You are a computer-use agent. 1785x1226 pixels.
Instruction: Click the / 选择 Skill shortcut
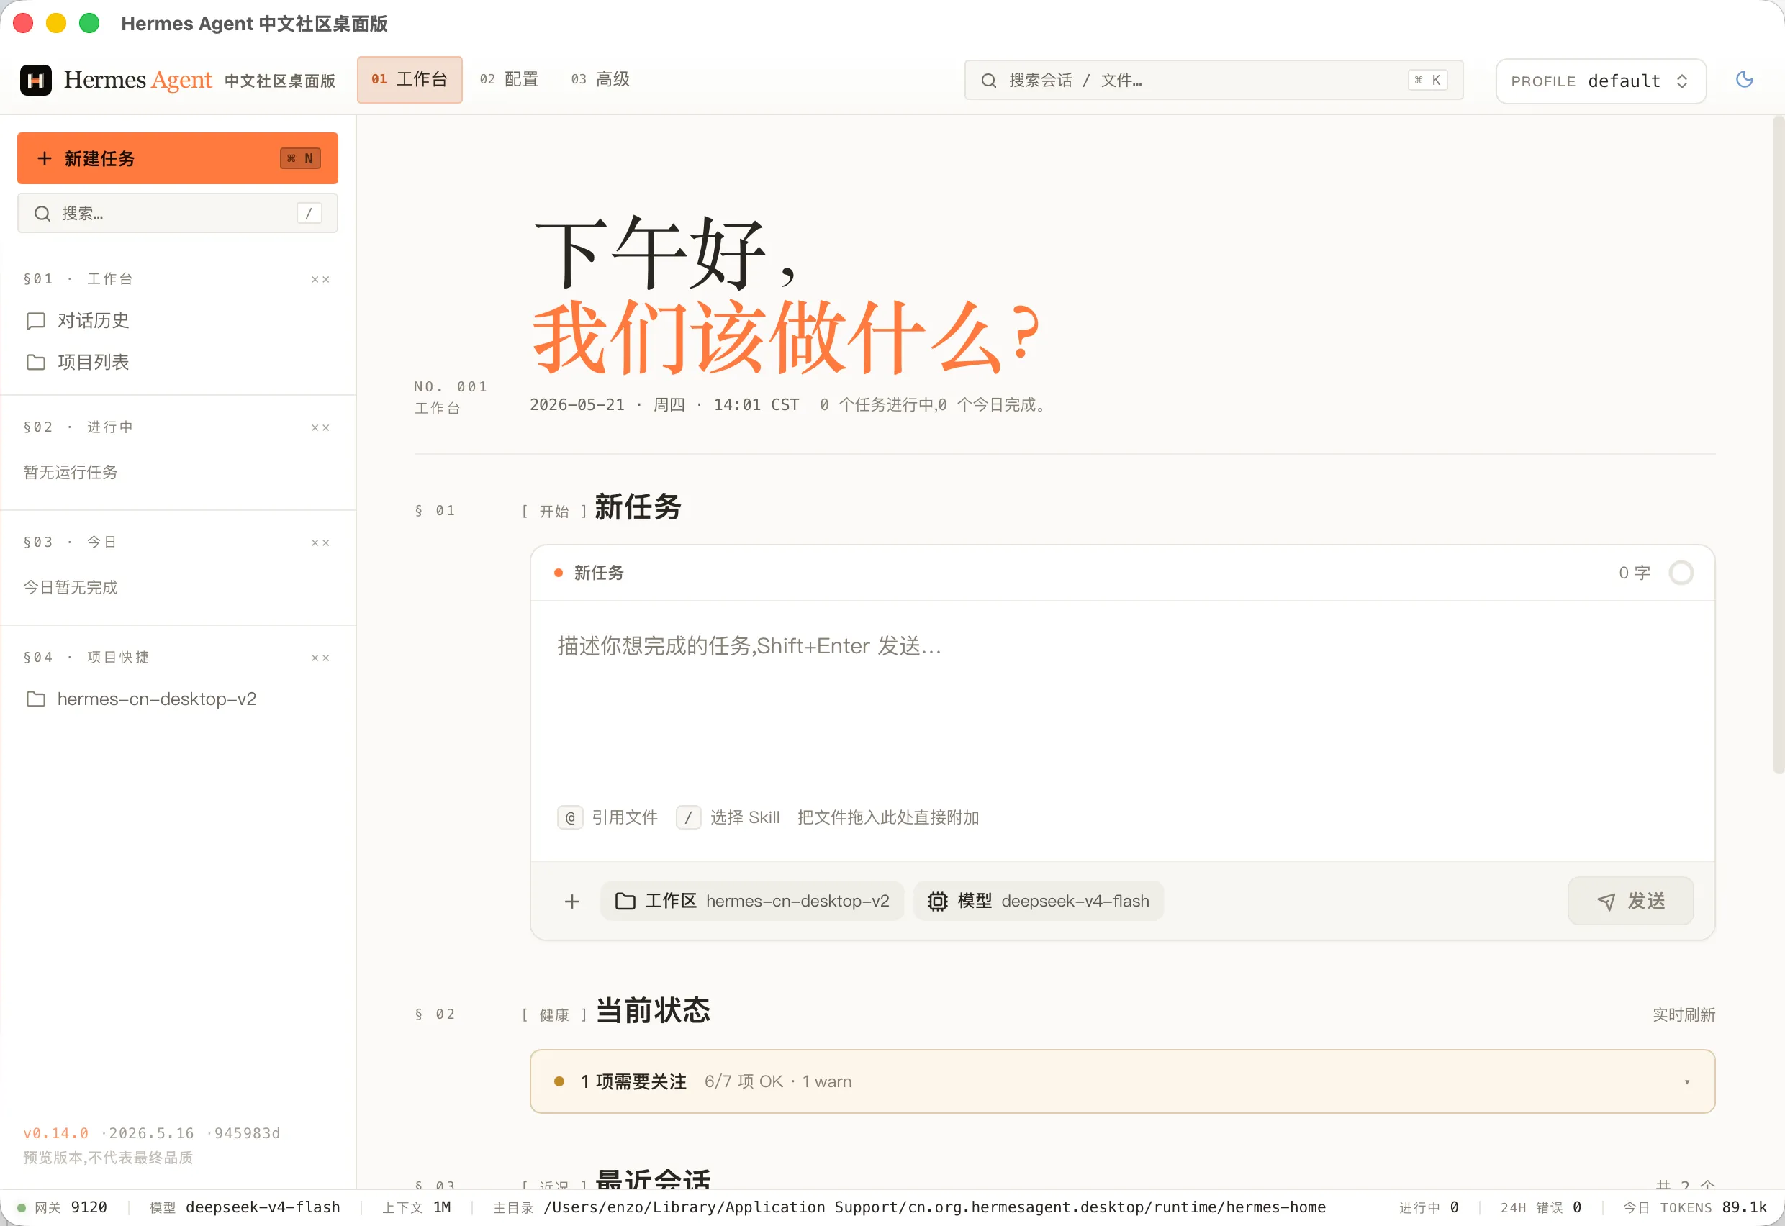(x=728, y=817)
